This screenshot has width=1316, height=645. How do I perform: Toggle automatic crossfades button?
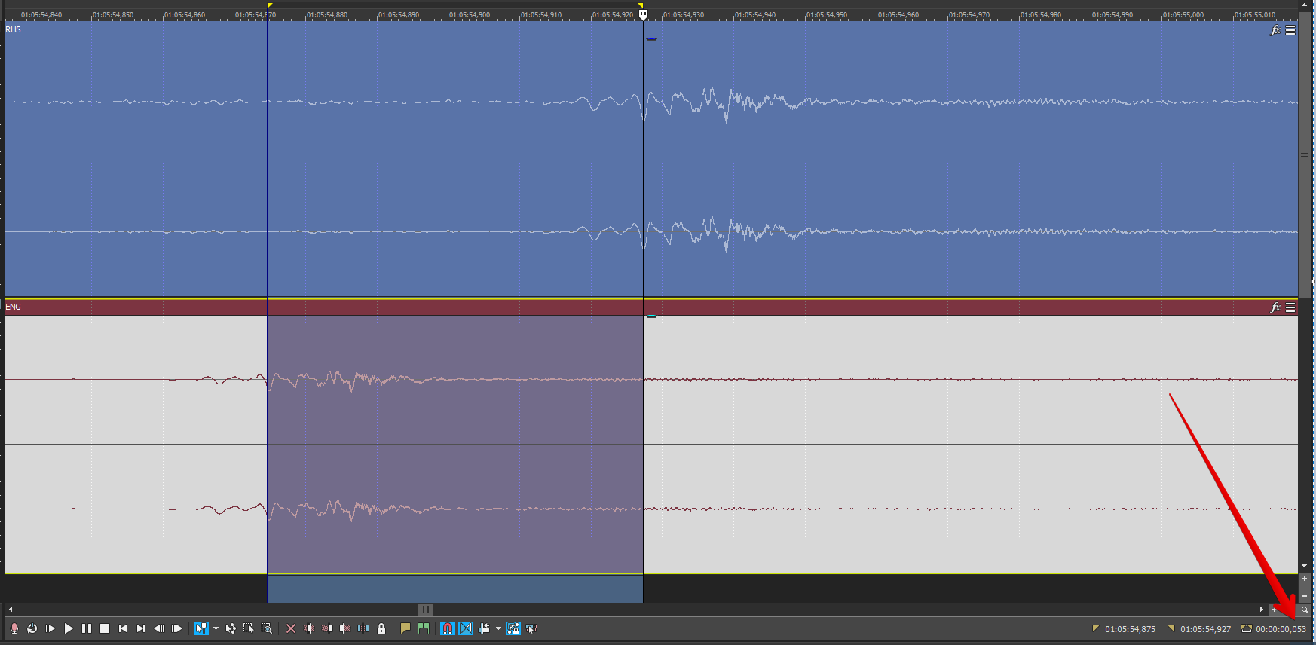pos(466,628)
